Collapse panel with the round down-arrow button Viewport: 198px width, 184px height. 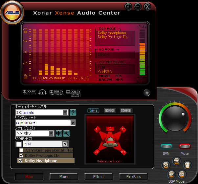pos(147,93)
